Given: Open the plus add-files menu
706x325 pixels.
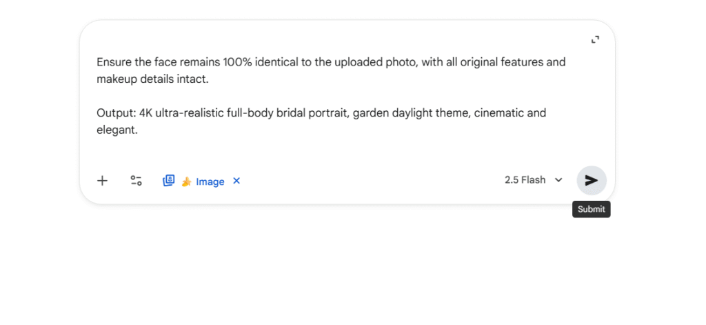Looking at the screenshot, I should 102,181.
